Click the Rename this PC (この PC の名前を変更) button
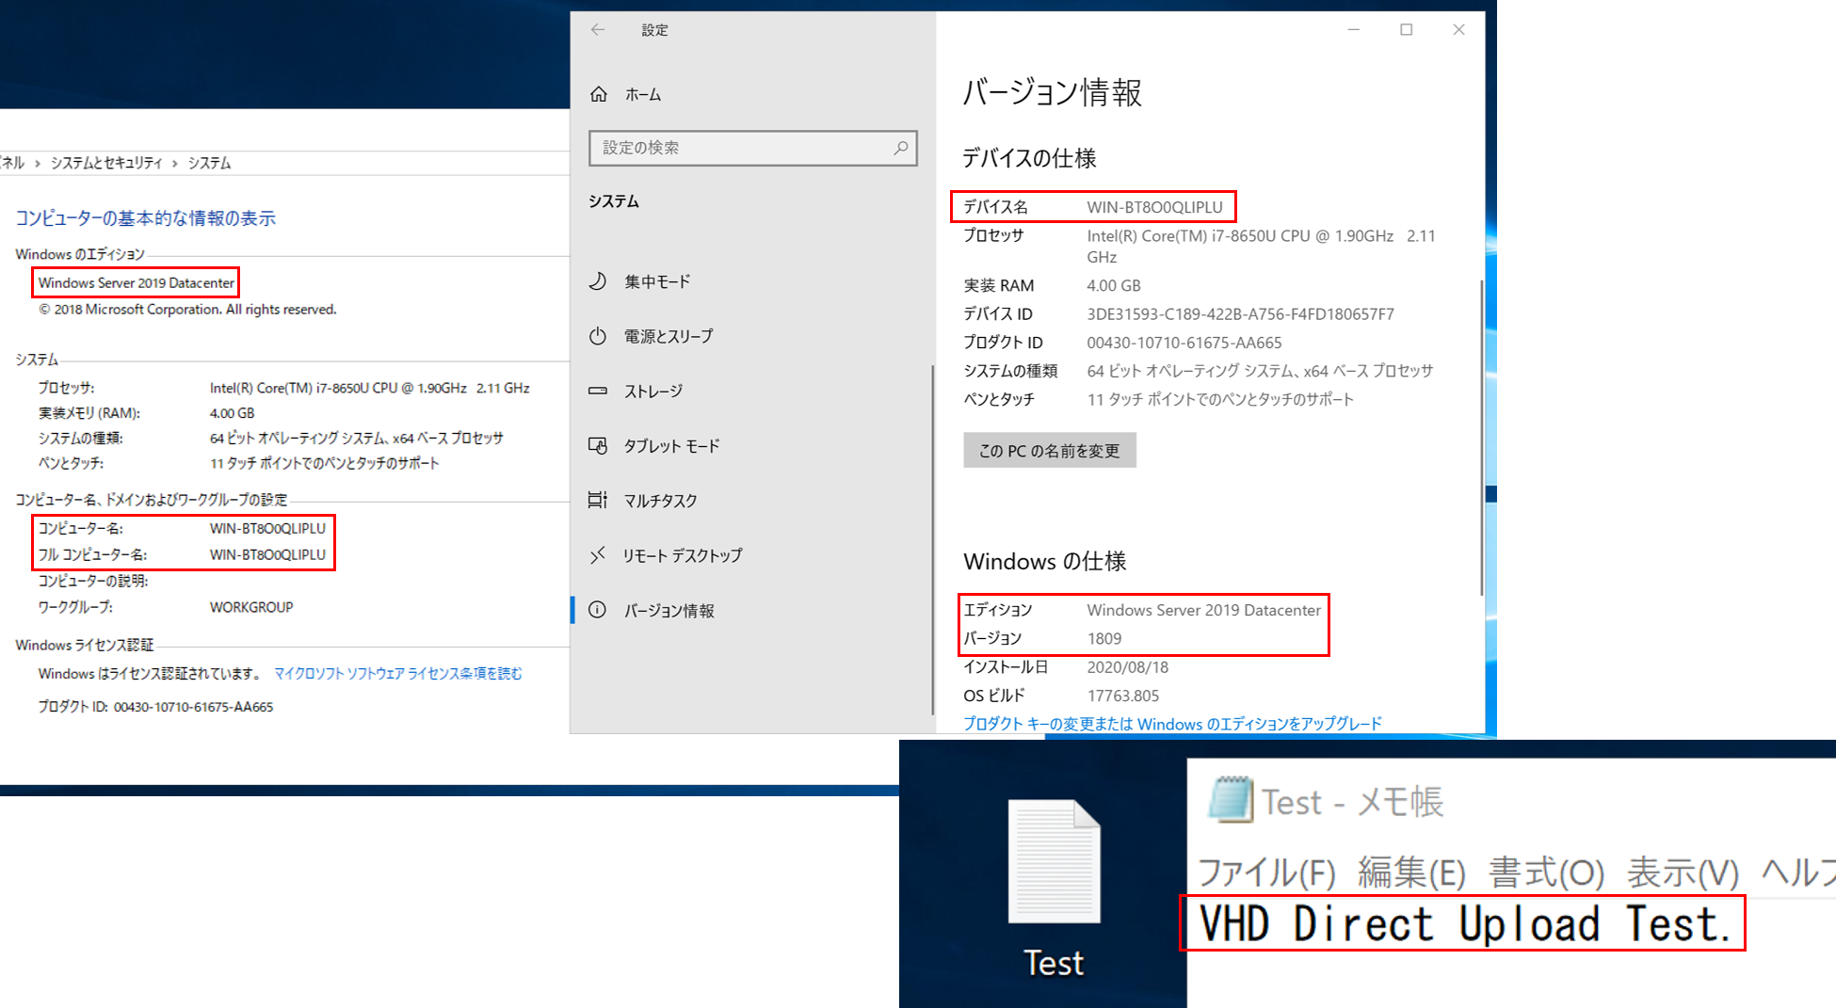This screenshot has width=1836, height=1008. (1049, 451)
